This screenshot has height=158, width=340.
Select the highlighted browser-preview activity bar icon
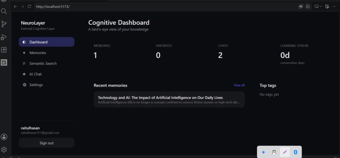click(4, 63)
